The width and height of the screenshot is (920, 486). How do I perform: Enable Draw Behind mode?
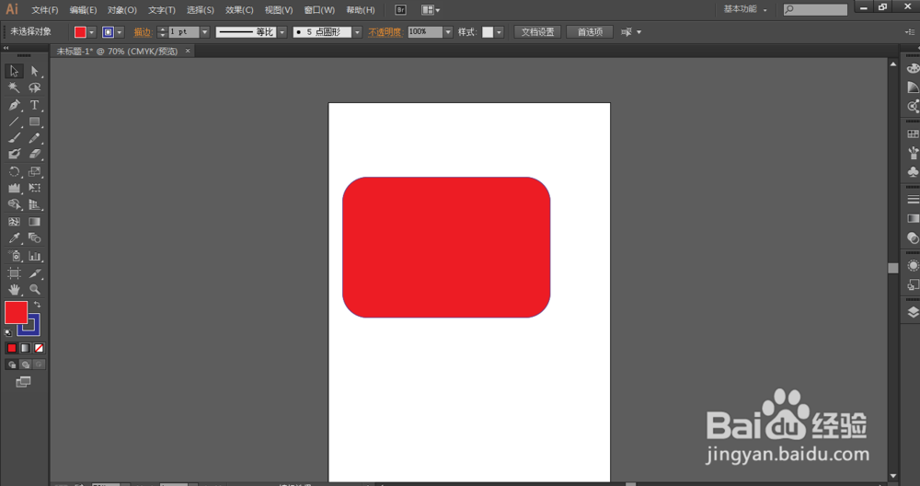pos(25,364)
